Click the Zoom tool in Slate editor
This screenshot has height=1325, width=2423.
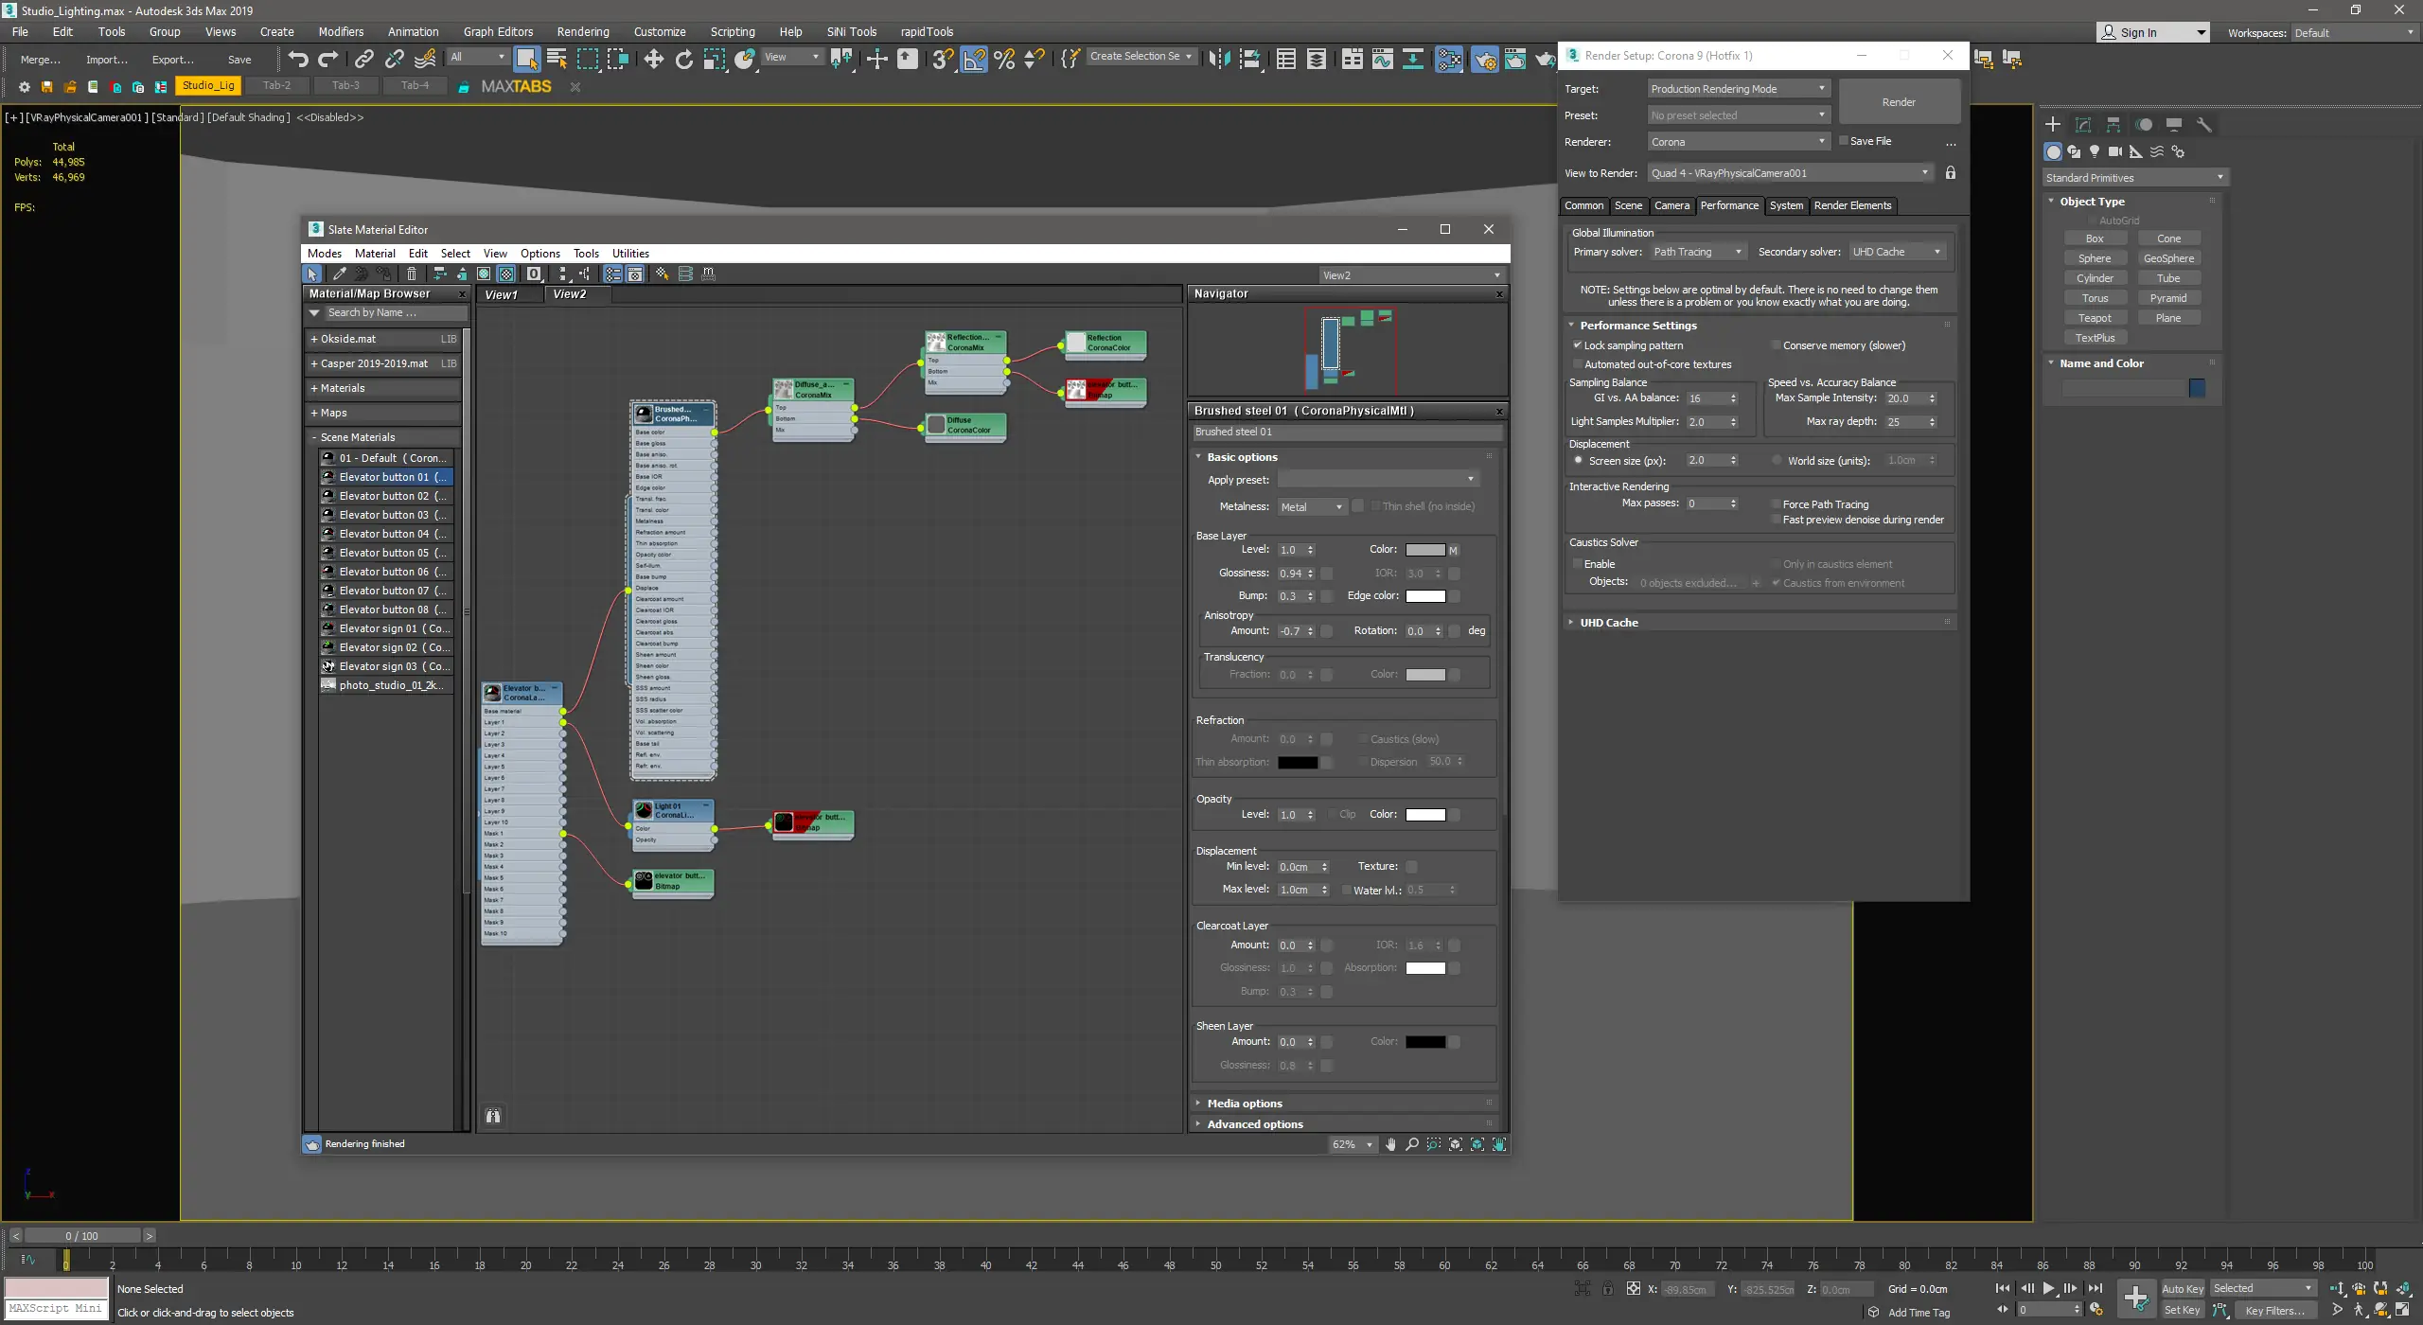point(1412,1144)
